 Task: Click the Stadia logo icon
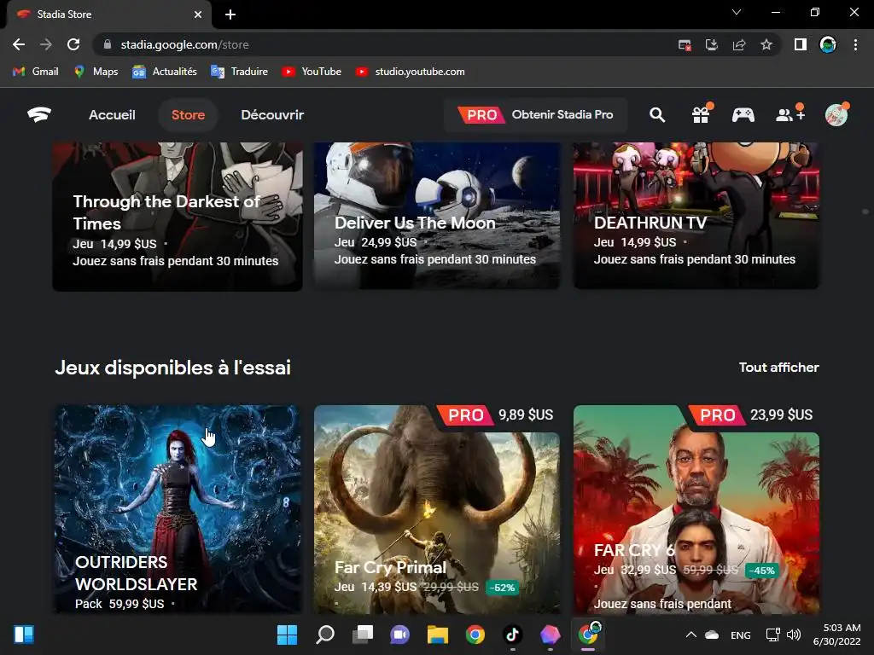pyautogui.click(x=39, y=115)
